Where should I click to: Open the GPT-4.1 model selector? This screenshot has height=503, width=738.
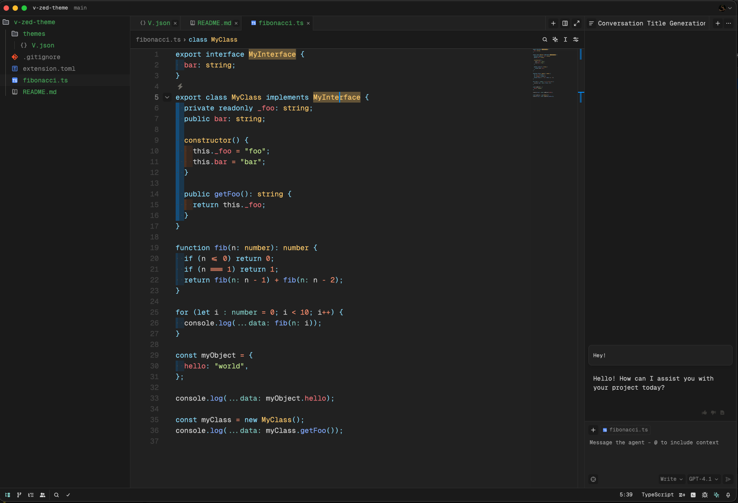[x=703, y=479]
